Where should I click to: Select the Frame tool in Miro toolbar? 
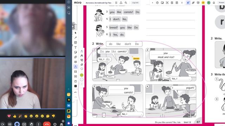[x=76, y=71]
